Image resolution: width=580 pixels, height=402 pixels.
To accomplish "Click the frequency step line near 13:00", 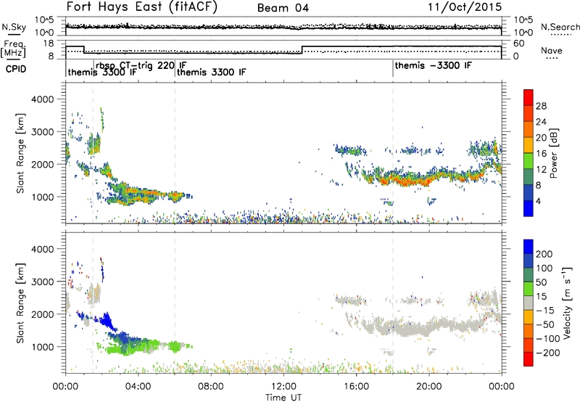I will 302,49.
